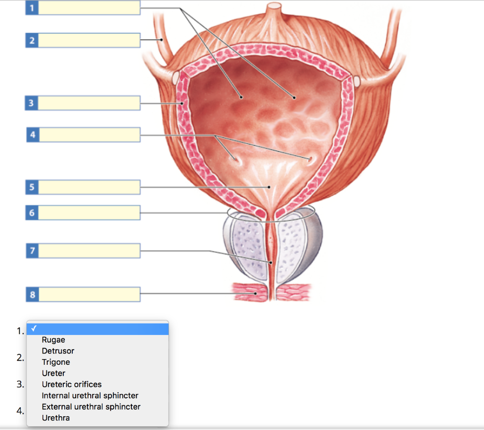Click the empty answer box beside label 1
The width and height of the screenshot is (484, 430).
90,7
